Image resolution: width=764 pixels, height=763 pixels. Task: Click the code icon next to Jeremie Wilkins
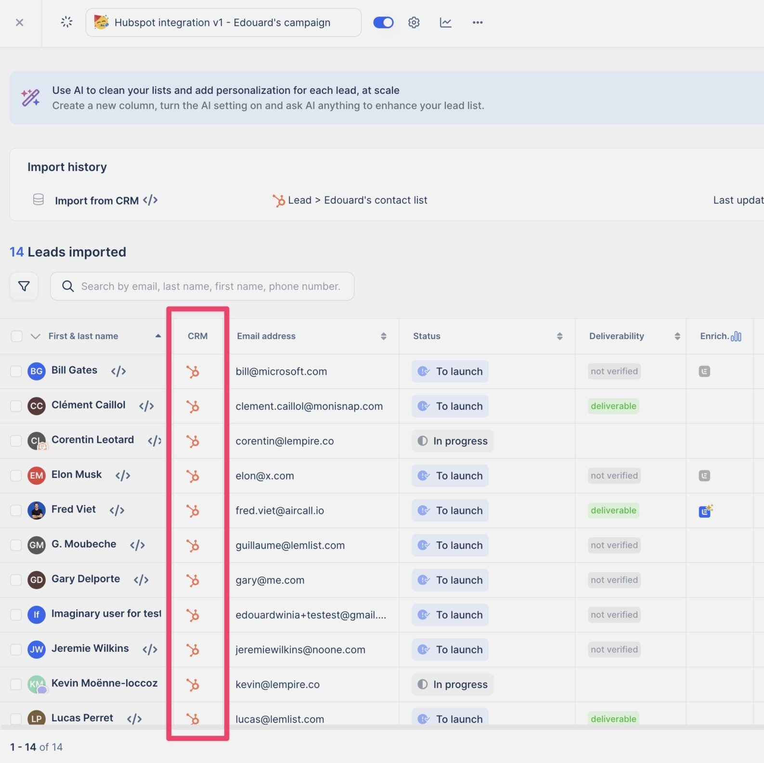point(150,649)
